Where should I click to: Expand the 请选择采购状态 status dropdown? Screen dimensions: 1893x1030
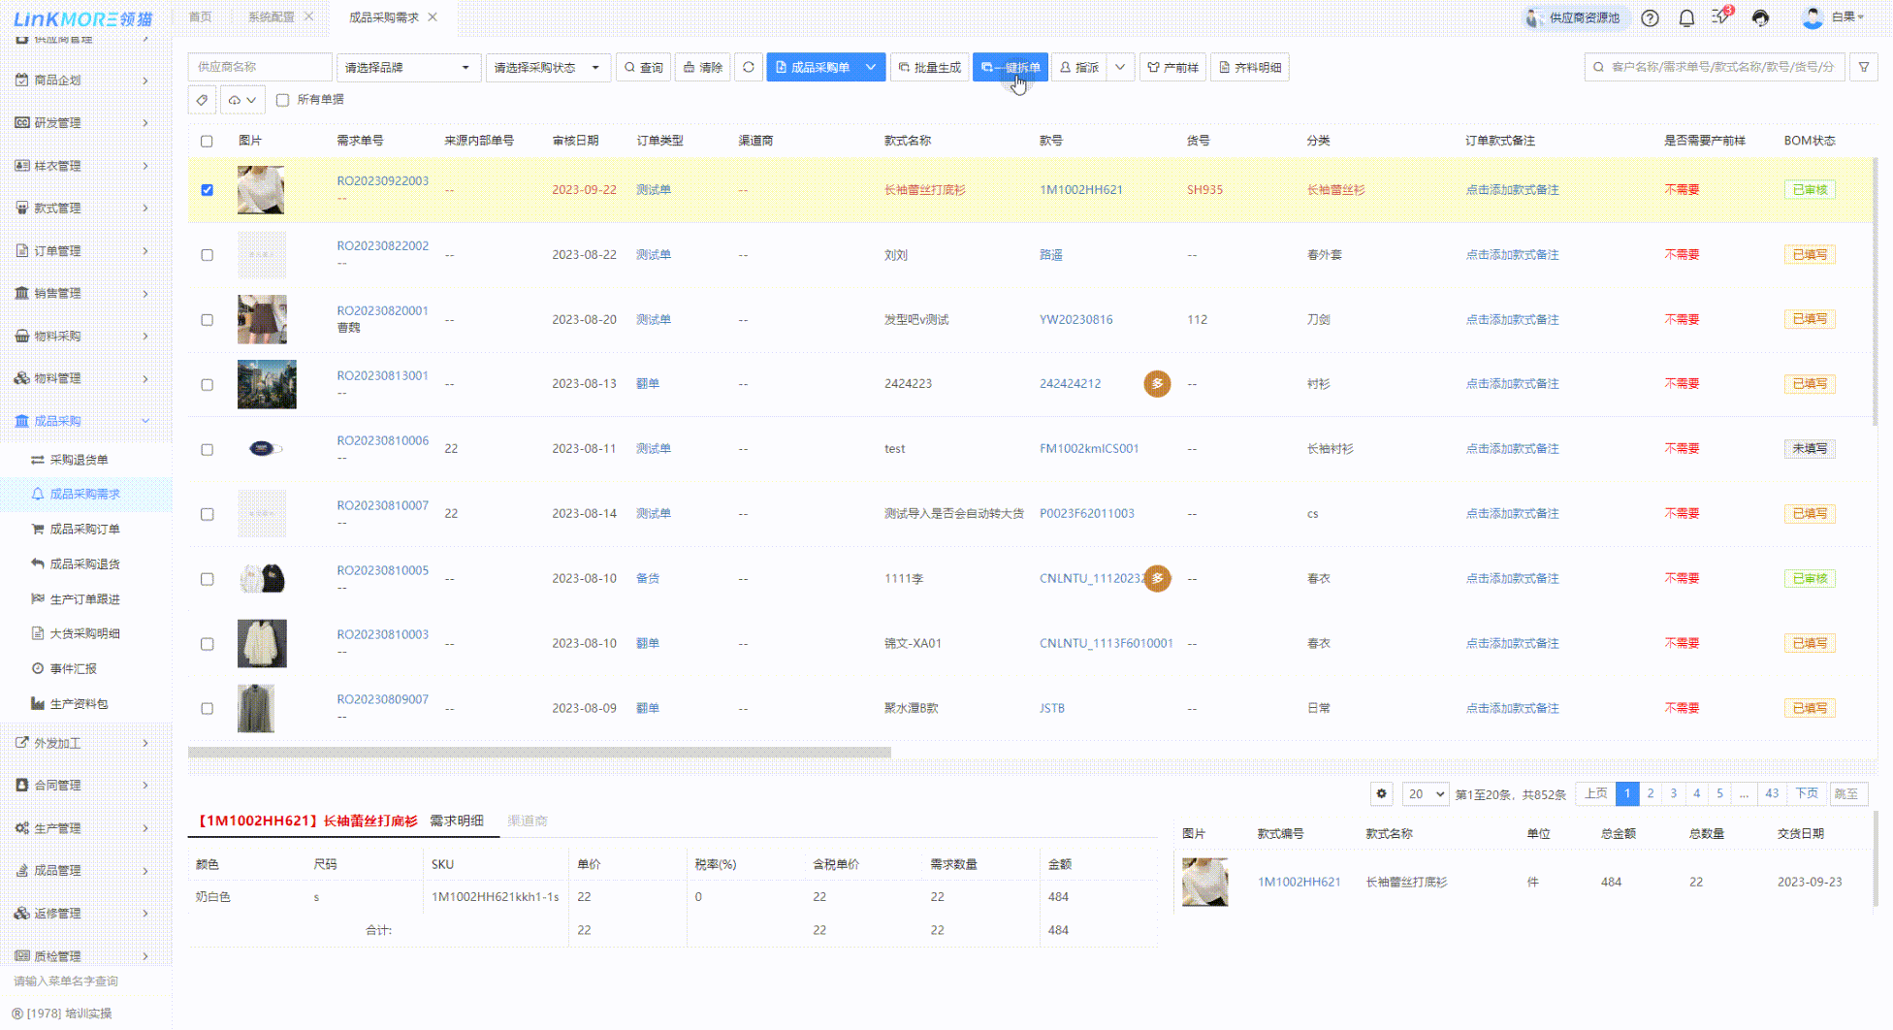click(547, 68)
